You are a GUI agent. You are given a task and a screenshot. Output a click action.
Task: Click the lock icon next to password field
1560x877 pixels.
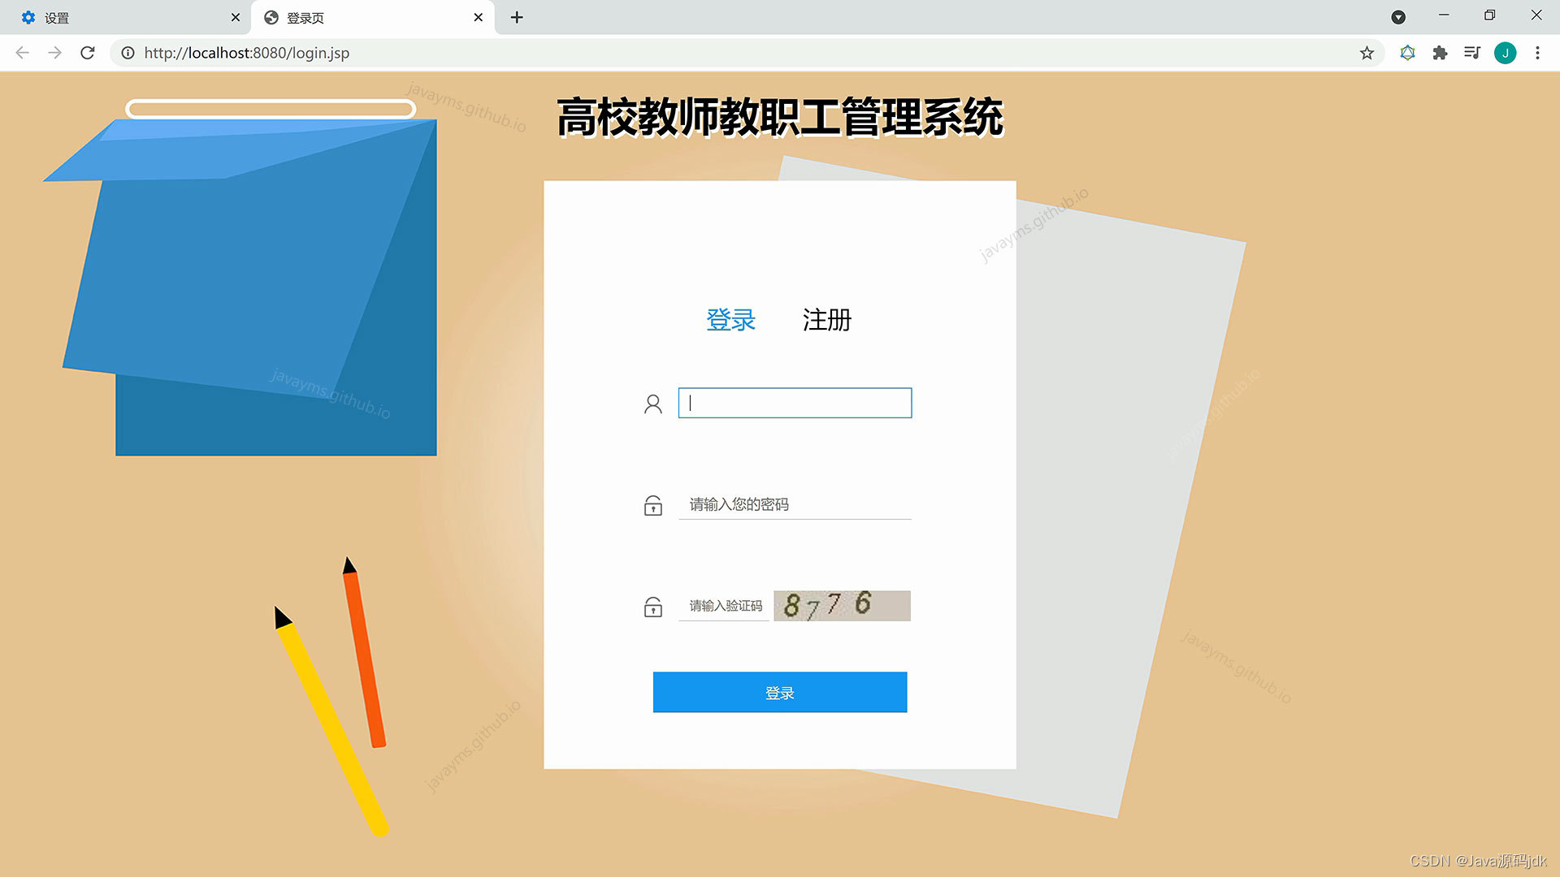pyautogui.click(x=652, y=505)
